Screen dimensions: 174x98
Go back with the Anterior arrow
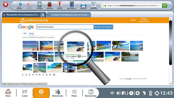click(x=20, y=5)
